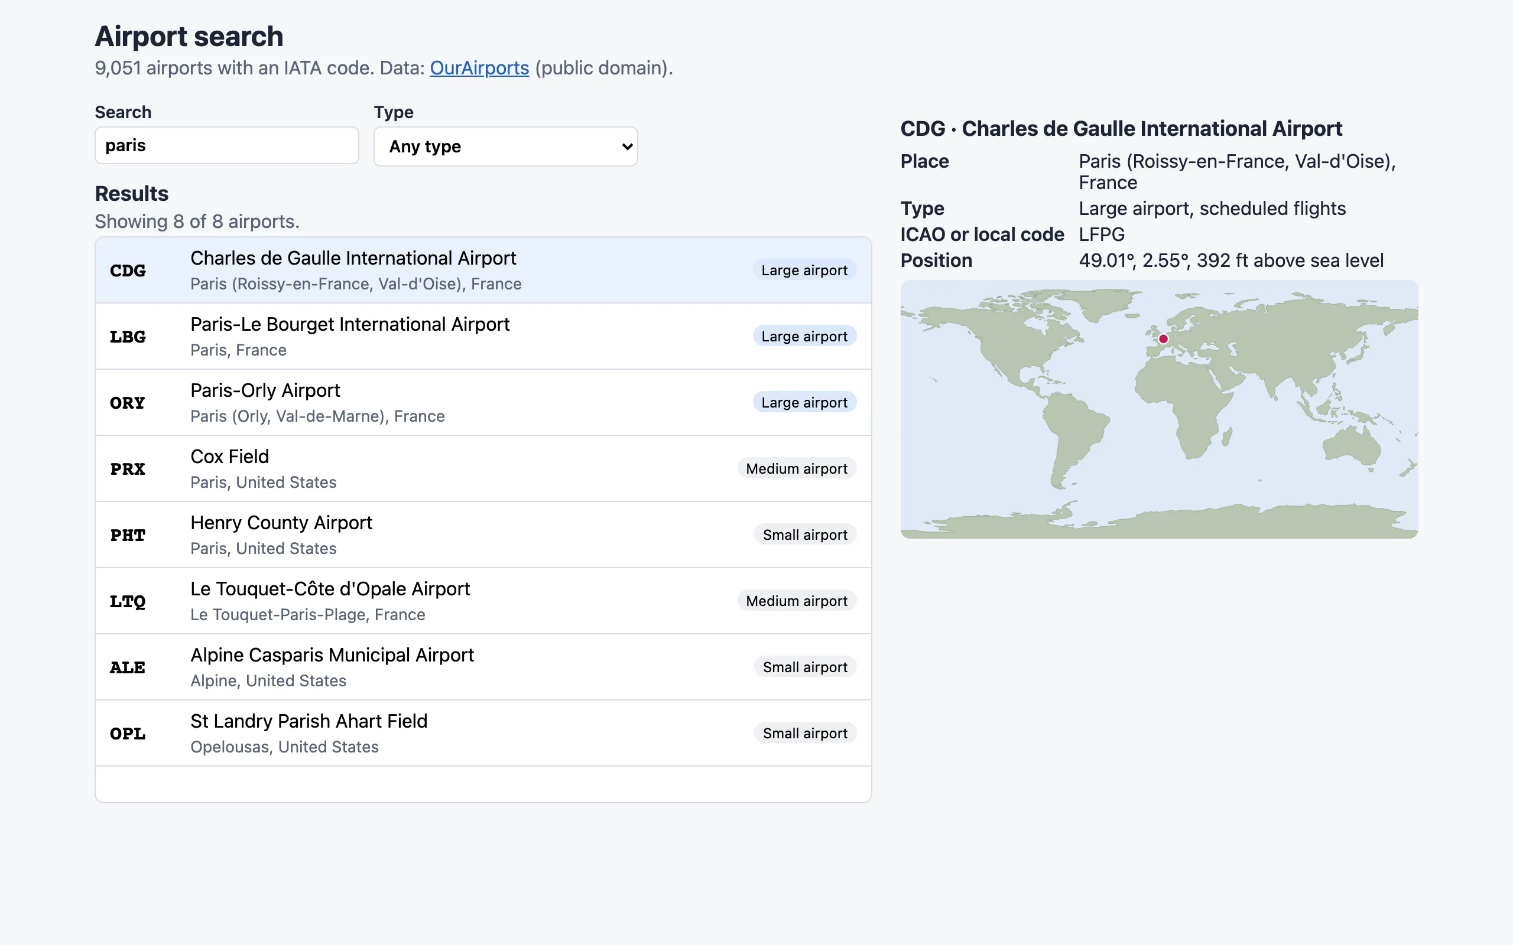Image resolution: width=1513 pixels, height=945 pixels.
Task: Click the Search input containing 'paris'
Action: tap(226, 146)
